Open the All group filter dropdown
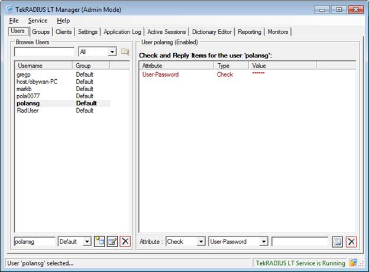 click(x=112, y=51)
